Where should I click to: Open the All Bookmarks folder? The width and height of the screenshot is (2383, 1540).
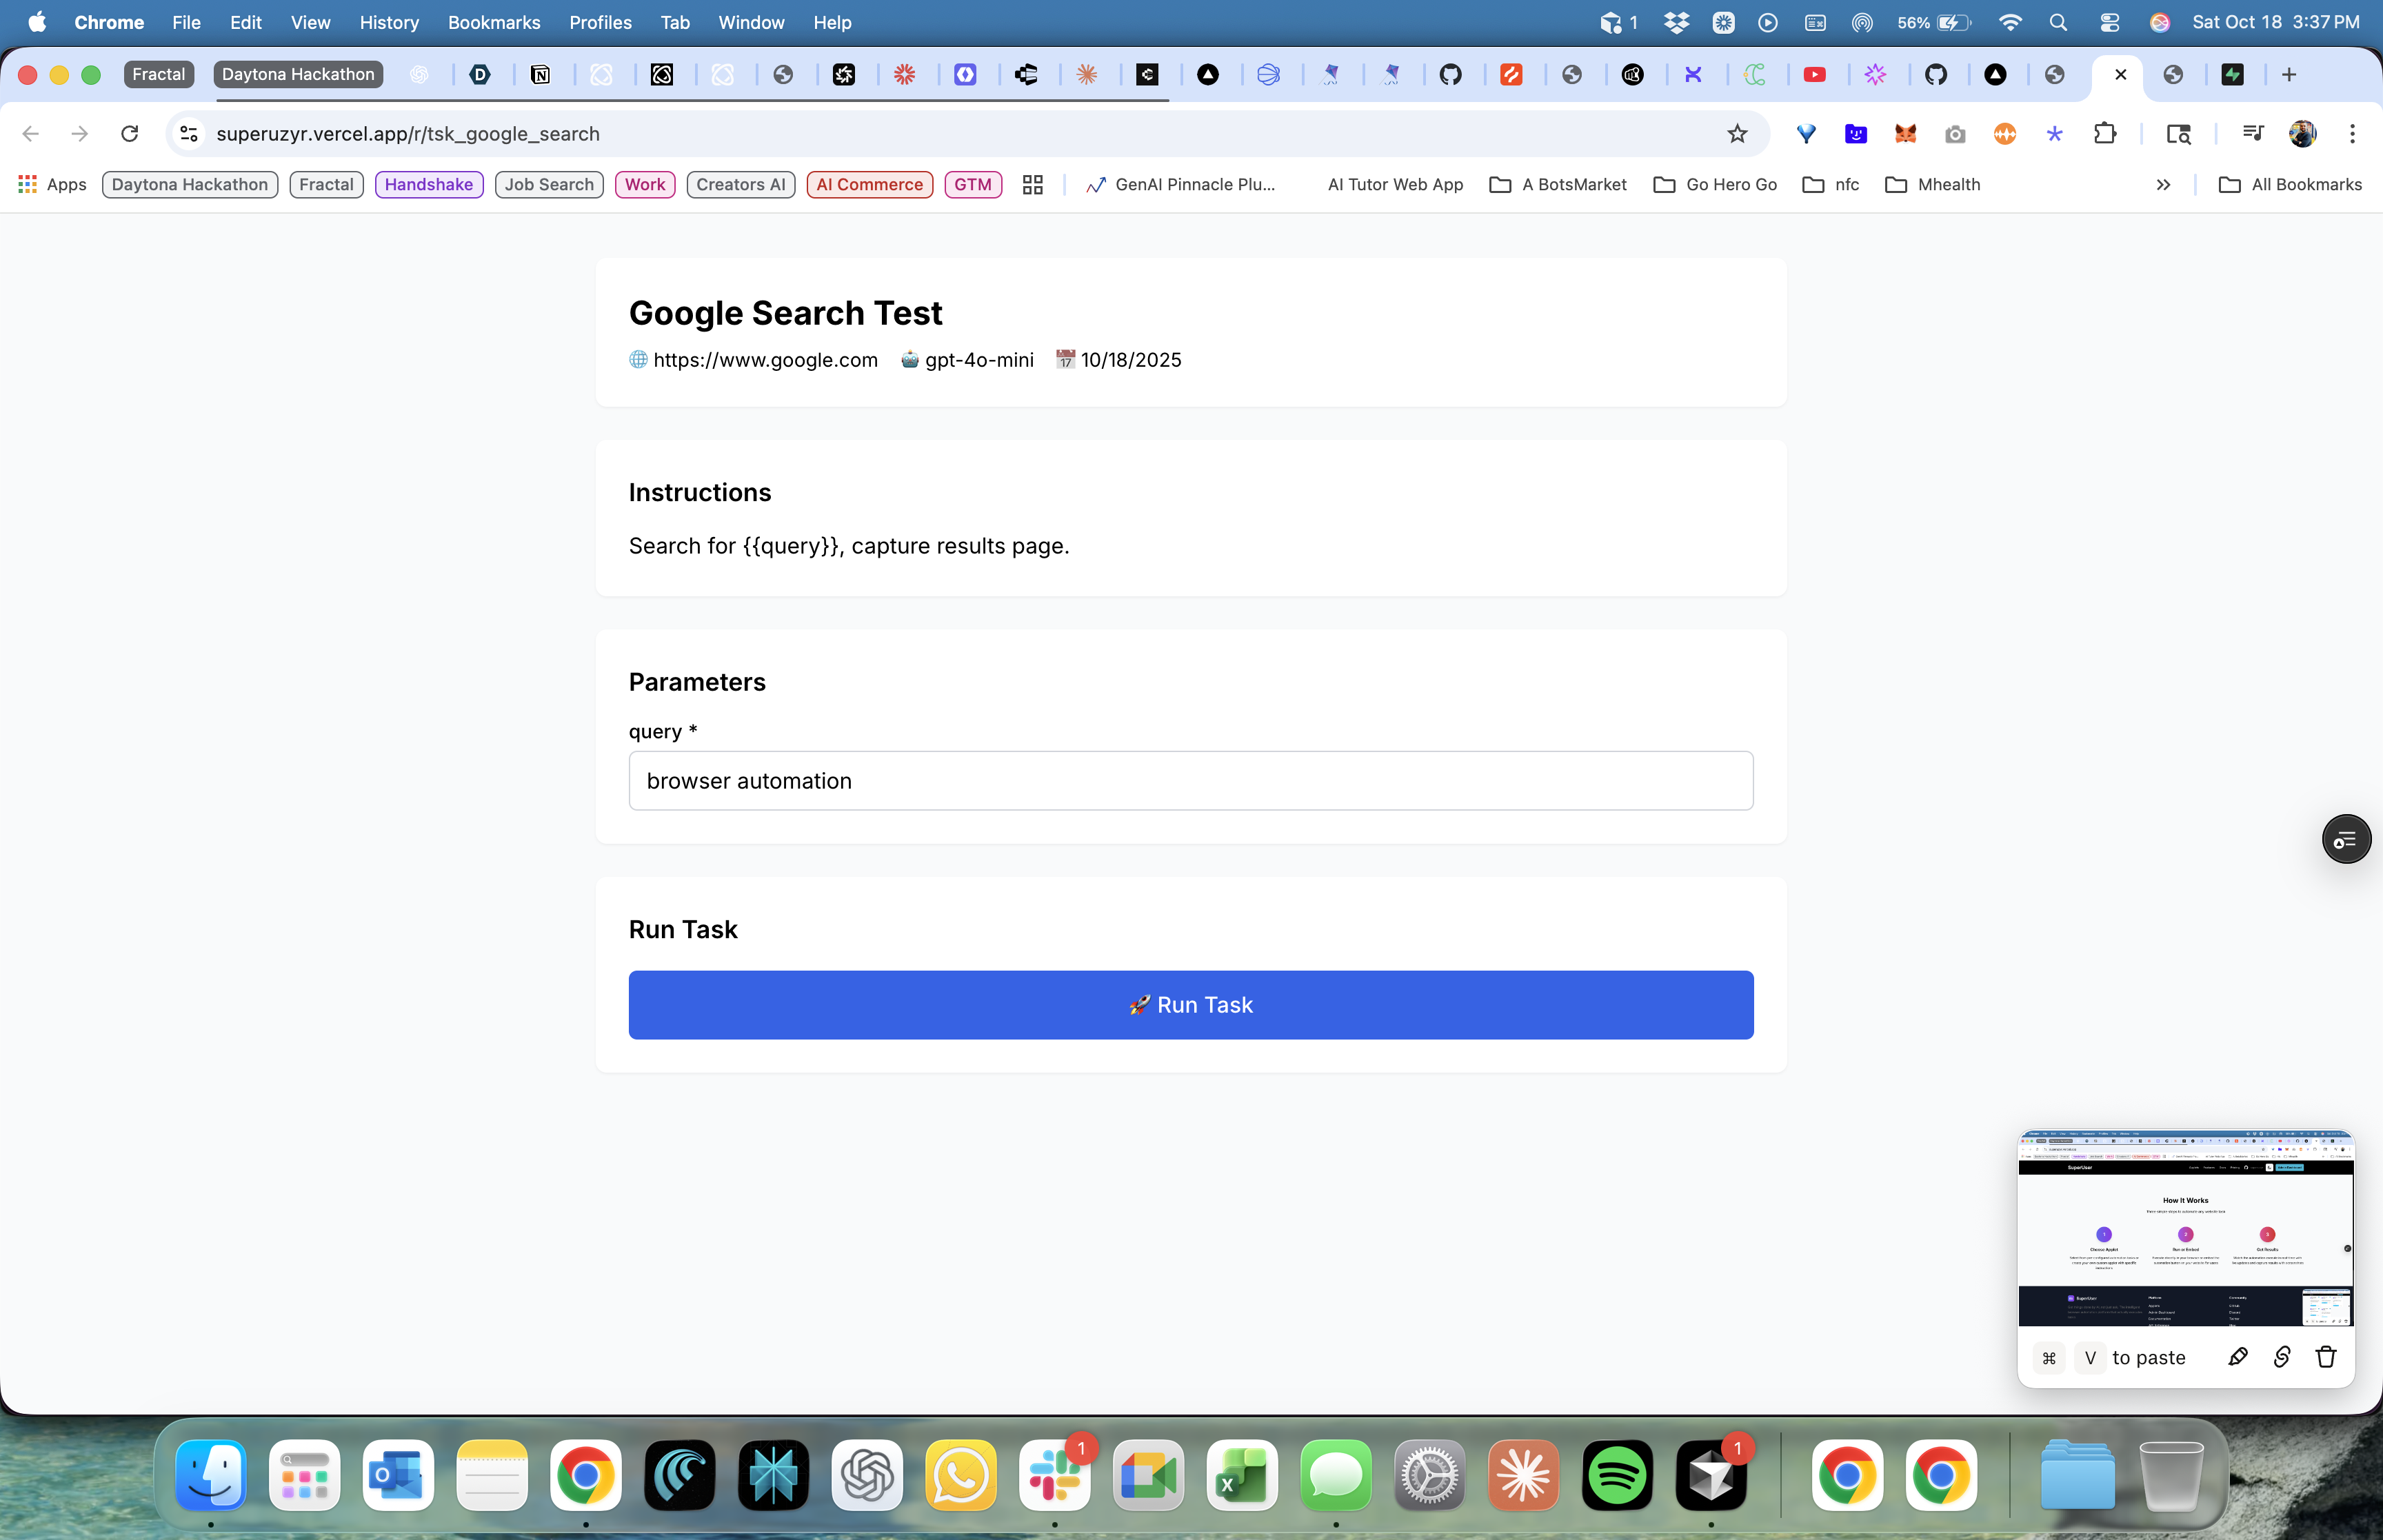pos(2290,185)
